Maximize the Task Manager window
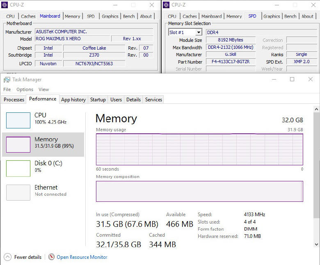The height and width of the screenshot is (265, 320). tap(292, 79)
